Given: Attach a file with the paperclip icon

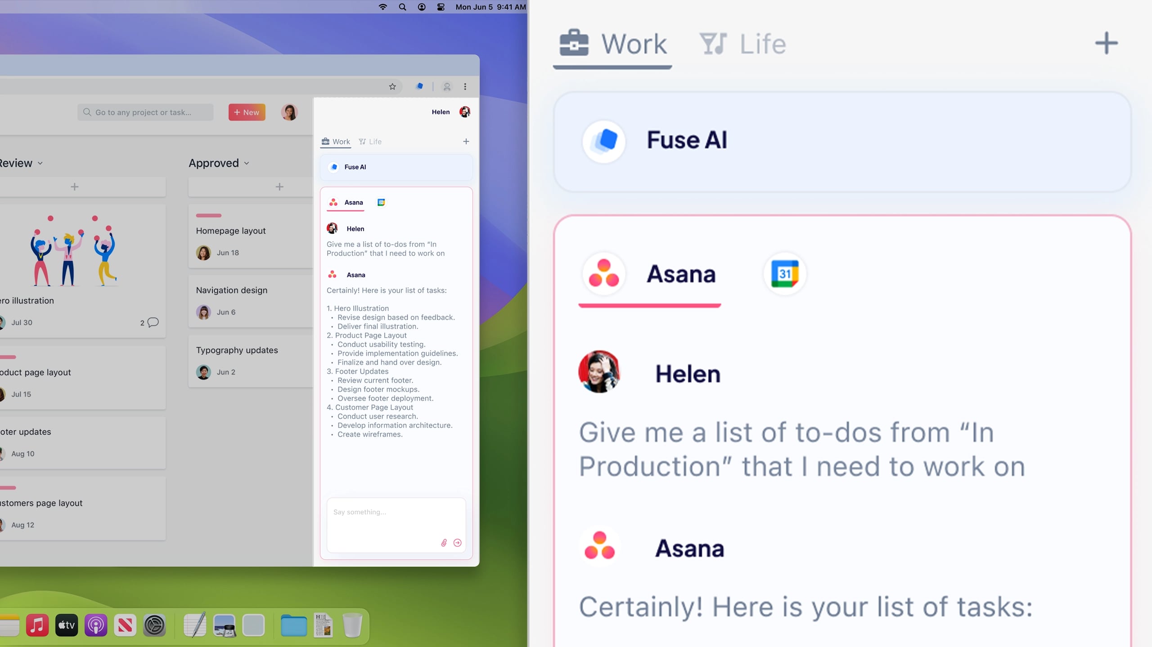Looking at the screenshot, I should pyautogui.click(x=444, y=543).
